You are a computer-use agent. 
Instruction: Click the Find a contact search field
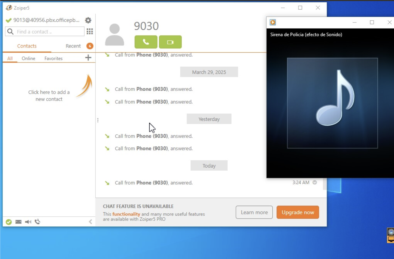[45, 31]
